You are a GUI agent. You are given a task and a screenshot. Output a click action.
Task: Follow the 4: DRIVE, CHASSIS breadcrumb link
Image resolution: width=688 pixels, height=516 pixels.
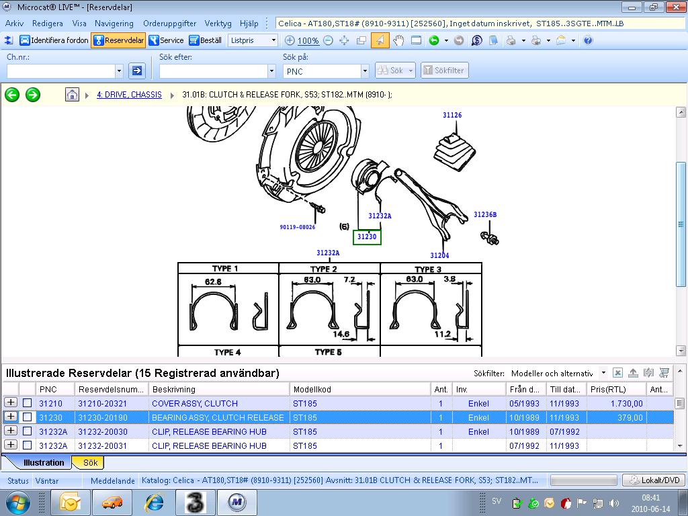click(x=129, y=94)
